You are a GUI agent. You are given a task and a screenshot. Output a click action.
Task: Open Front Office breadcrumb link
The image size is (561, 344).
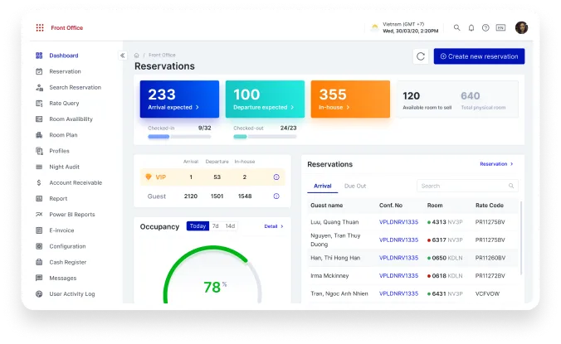tap(162, 55)
